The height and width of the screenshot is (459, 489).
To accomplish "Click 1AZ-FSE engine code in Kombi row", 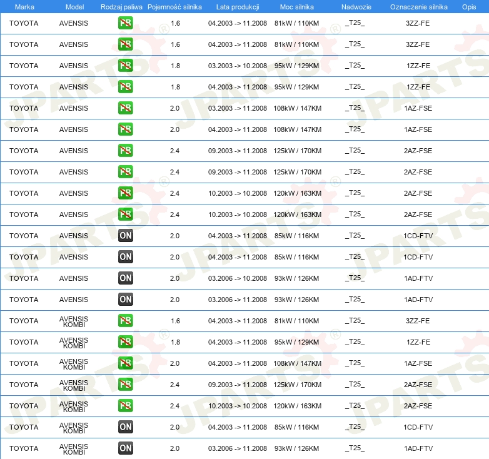I will [x=418, y=363].
